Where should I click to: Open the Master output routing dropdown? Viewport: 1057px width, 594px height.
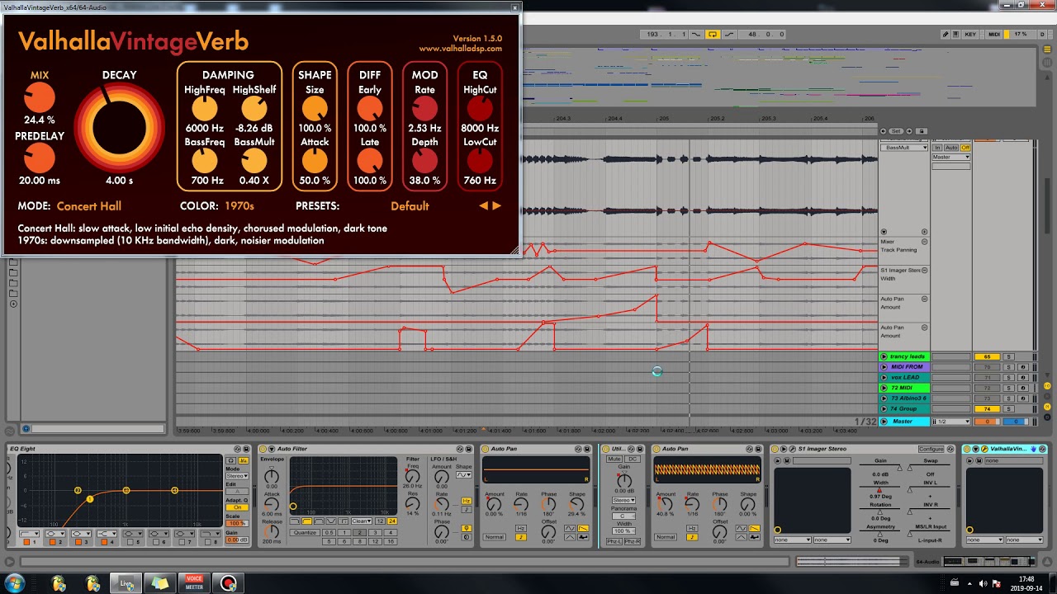coord(951,157)
